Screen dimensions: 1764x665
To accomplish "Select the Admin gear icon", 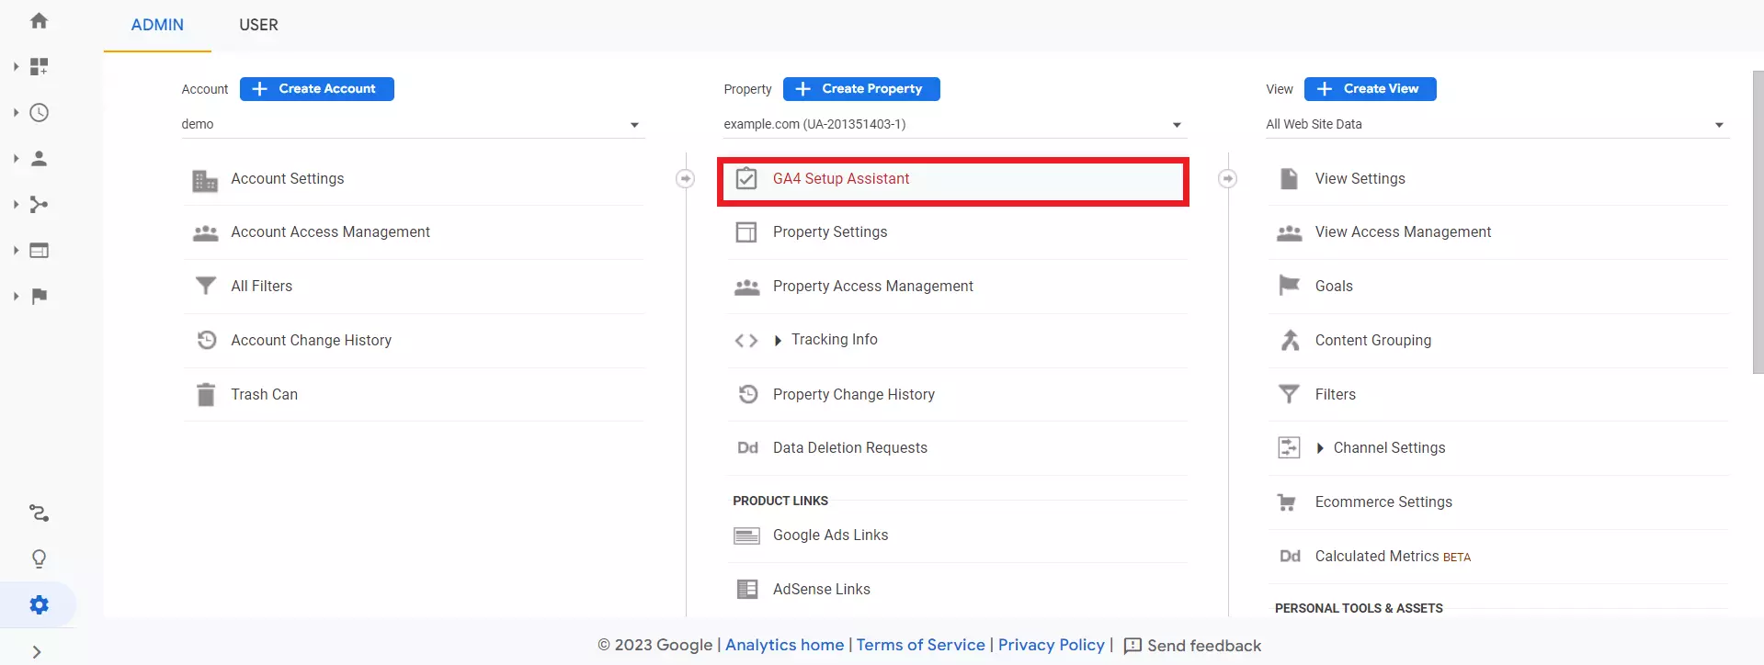I will (x=39, y=604).
